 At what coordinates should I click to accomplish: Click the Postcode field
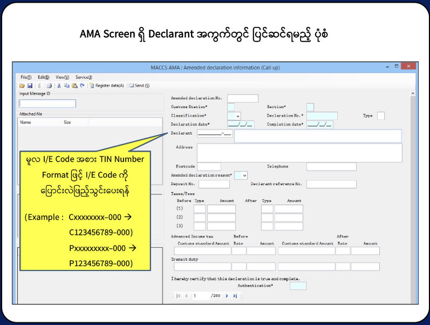coord(209,167)
